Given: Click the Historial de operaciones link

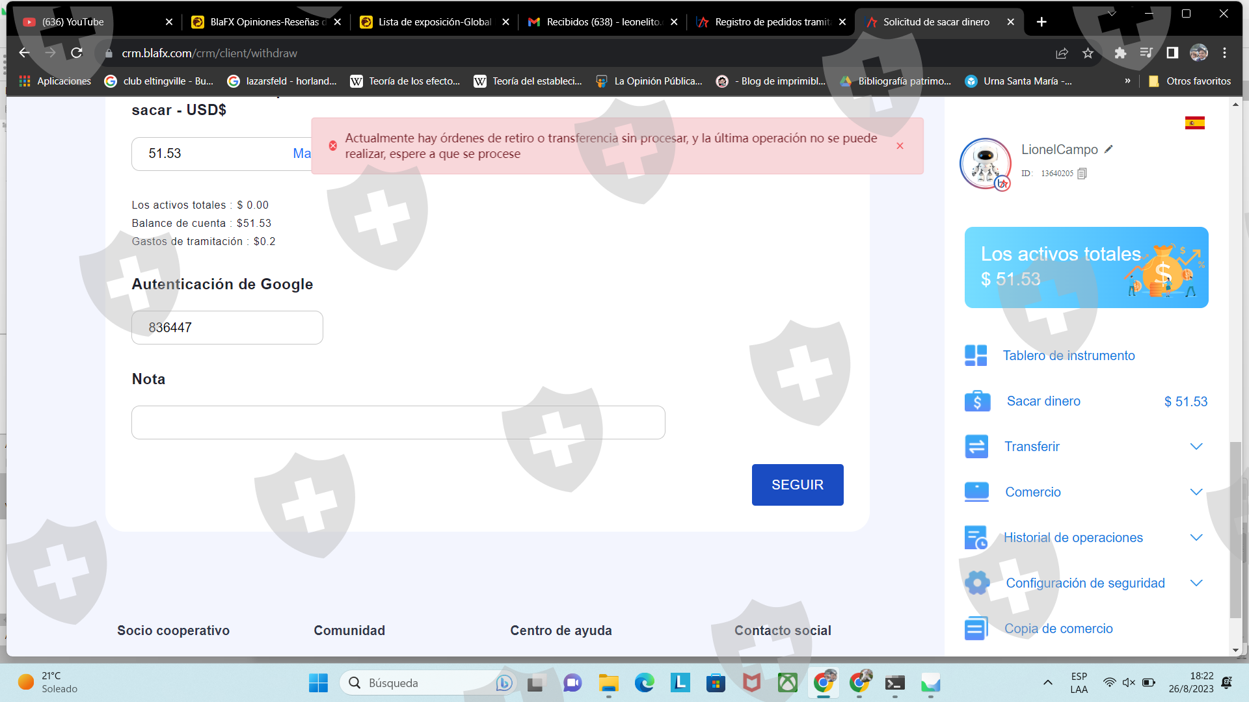Looking at the screenshot, I should (x=1073, y=538).
